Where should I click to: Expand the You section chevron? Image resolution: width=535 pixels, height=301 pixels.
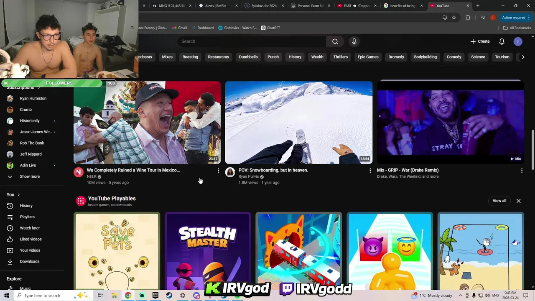pyautogui.click(x=19, y=195)
